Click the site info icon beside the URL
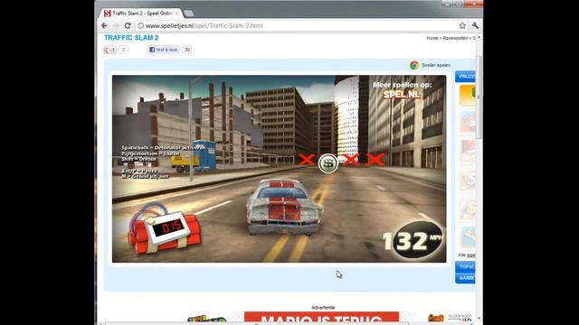The height and width of the screenshot is (325, 579). click(140, 26)
